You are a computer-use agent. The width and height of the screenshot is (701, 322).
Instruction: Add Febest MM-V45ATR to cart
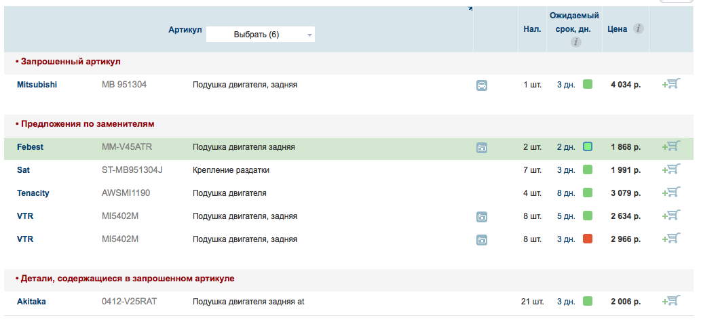coord(671,146)
